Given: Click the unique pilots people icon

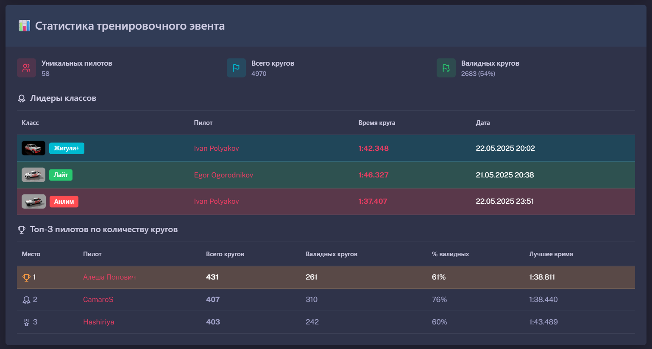Looking at the screenshot, I should pos(26,68).
